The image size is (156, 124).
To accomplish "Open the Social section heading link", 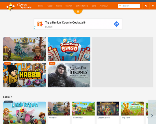I will coord(7,97).
